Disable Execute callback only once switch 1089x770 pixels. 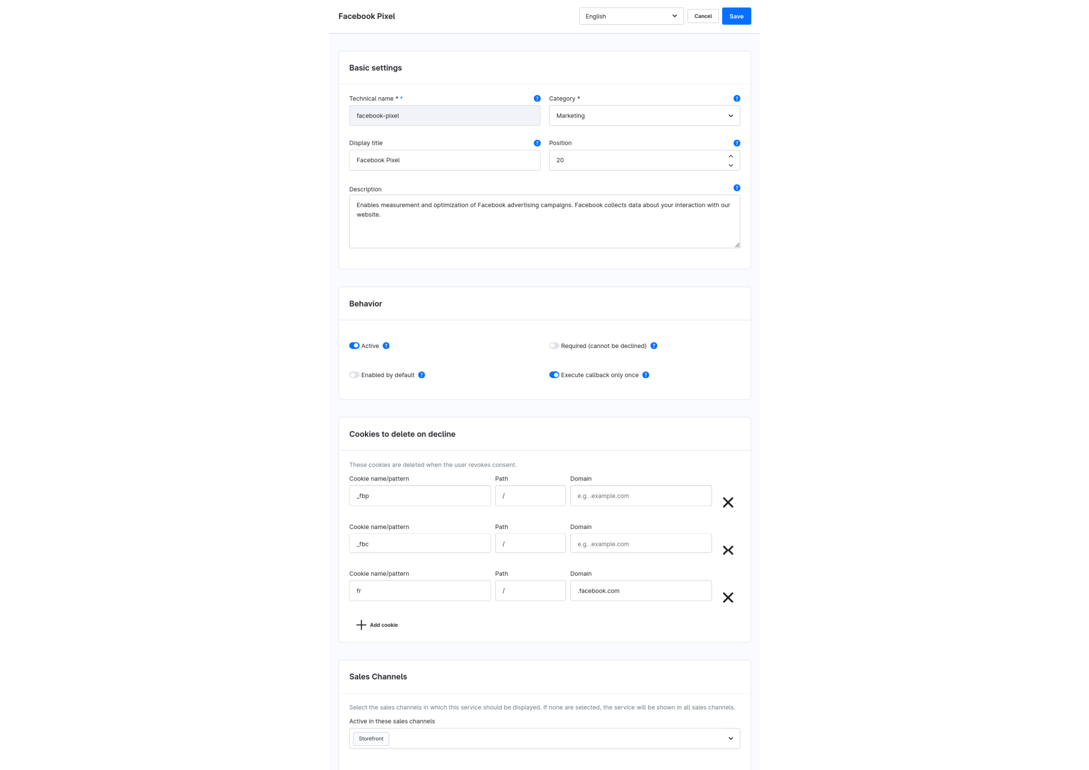click(554, 375)
